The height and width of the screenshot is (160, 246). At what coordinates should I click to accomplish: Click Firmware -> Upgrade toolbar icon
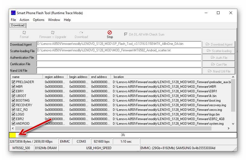(x=53, y=33)
